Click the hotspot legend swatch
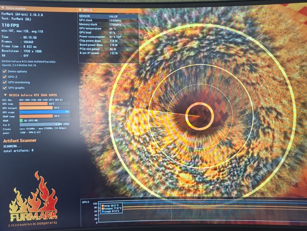 [103, 209]
